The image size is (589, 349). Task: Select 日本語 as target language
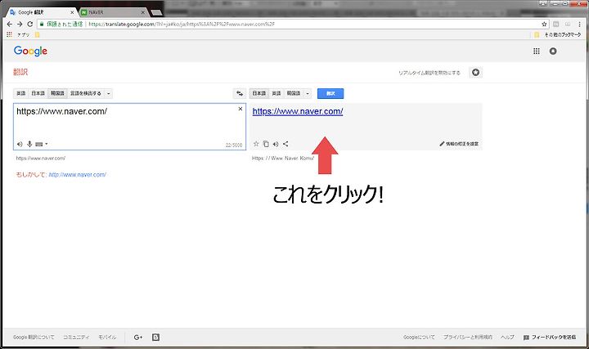259,93
